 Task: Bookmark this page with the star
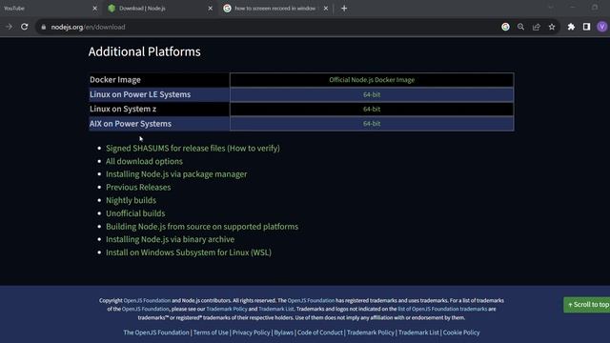552,27
